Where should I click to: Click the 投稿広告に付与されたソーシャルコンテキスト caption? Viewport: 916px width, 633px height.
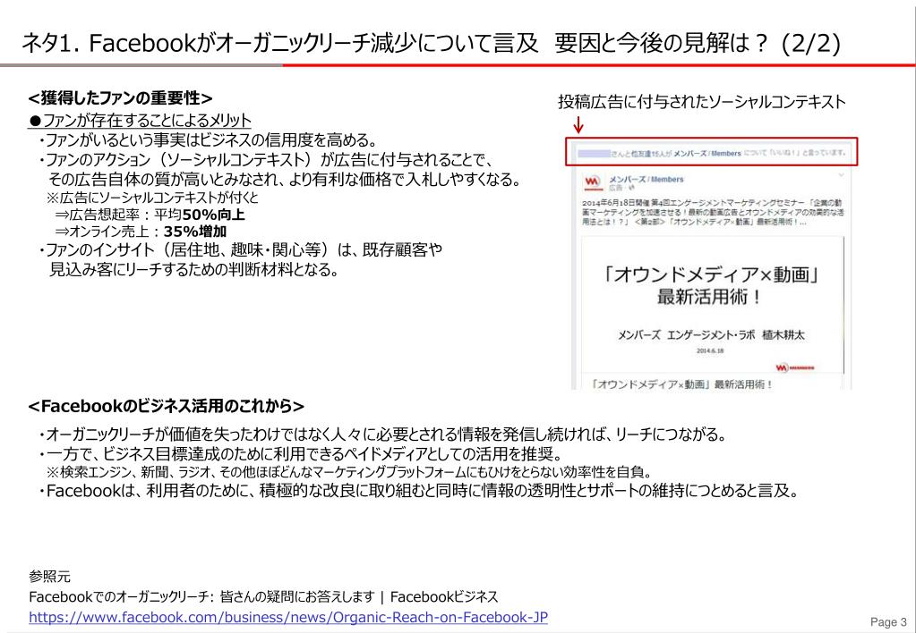(x=702, y=102)
